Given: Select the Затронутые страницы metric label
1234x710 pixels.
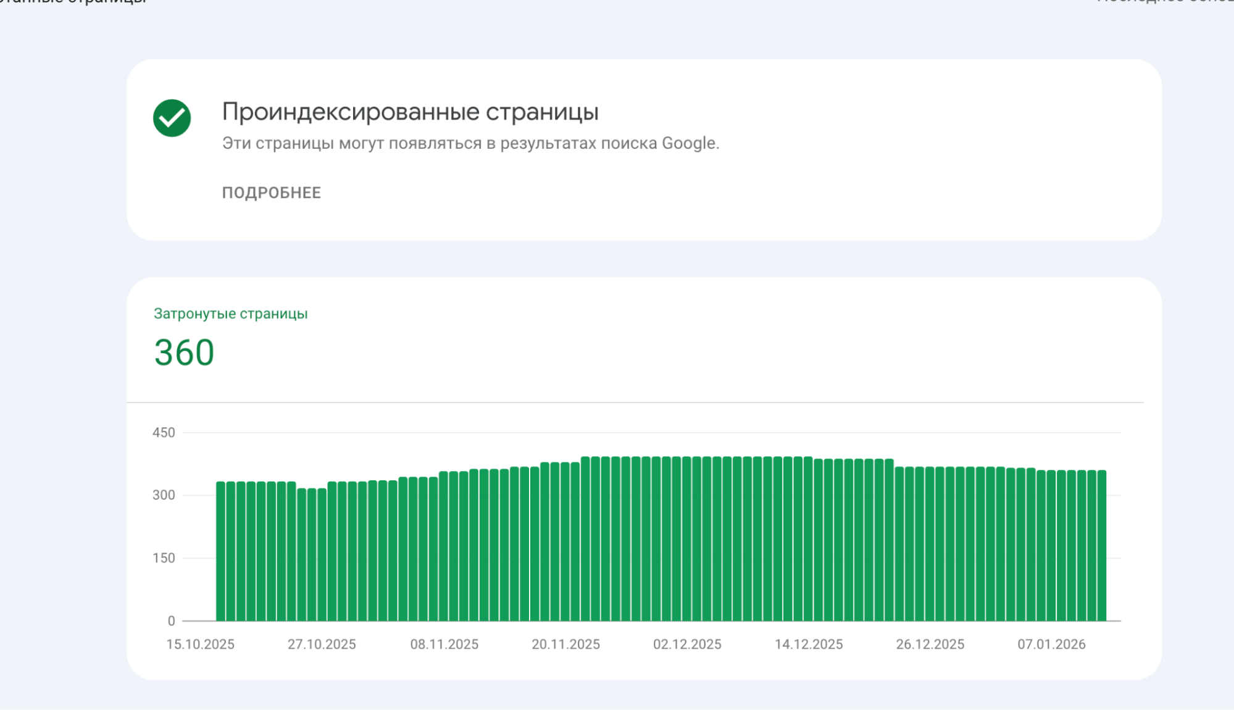Looking at the screenshot, I should (230, 314).
